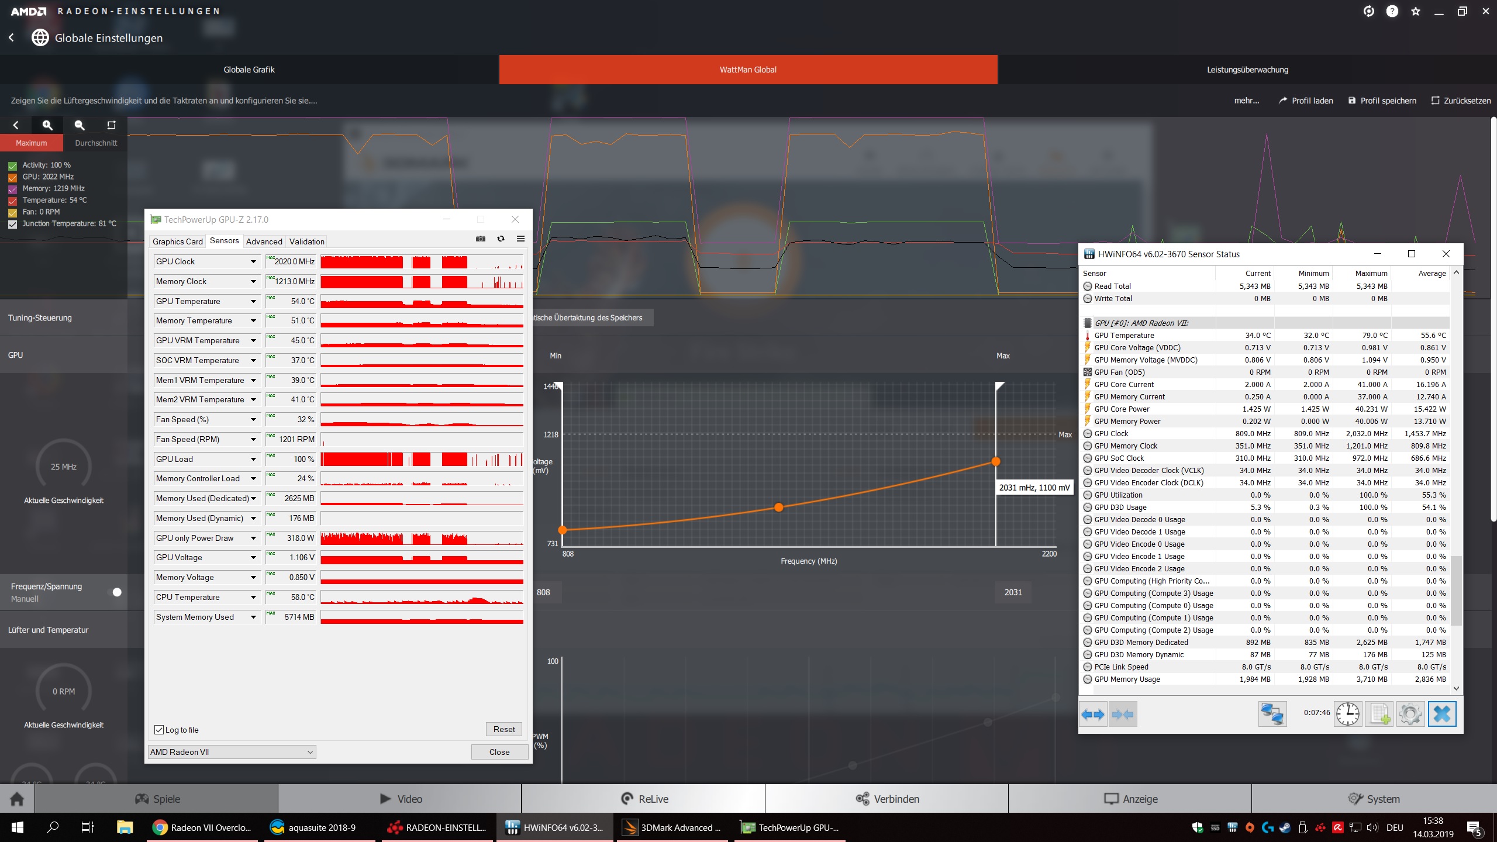Uncheck Log to file in GPU-Z

[x=159, y=730]
